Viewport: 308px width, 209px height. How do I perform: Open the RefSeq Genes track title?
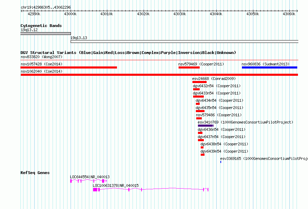coord(35,173)
